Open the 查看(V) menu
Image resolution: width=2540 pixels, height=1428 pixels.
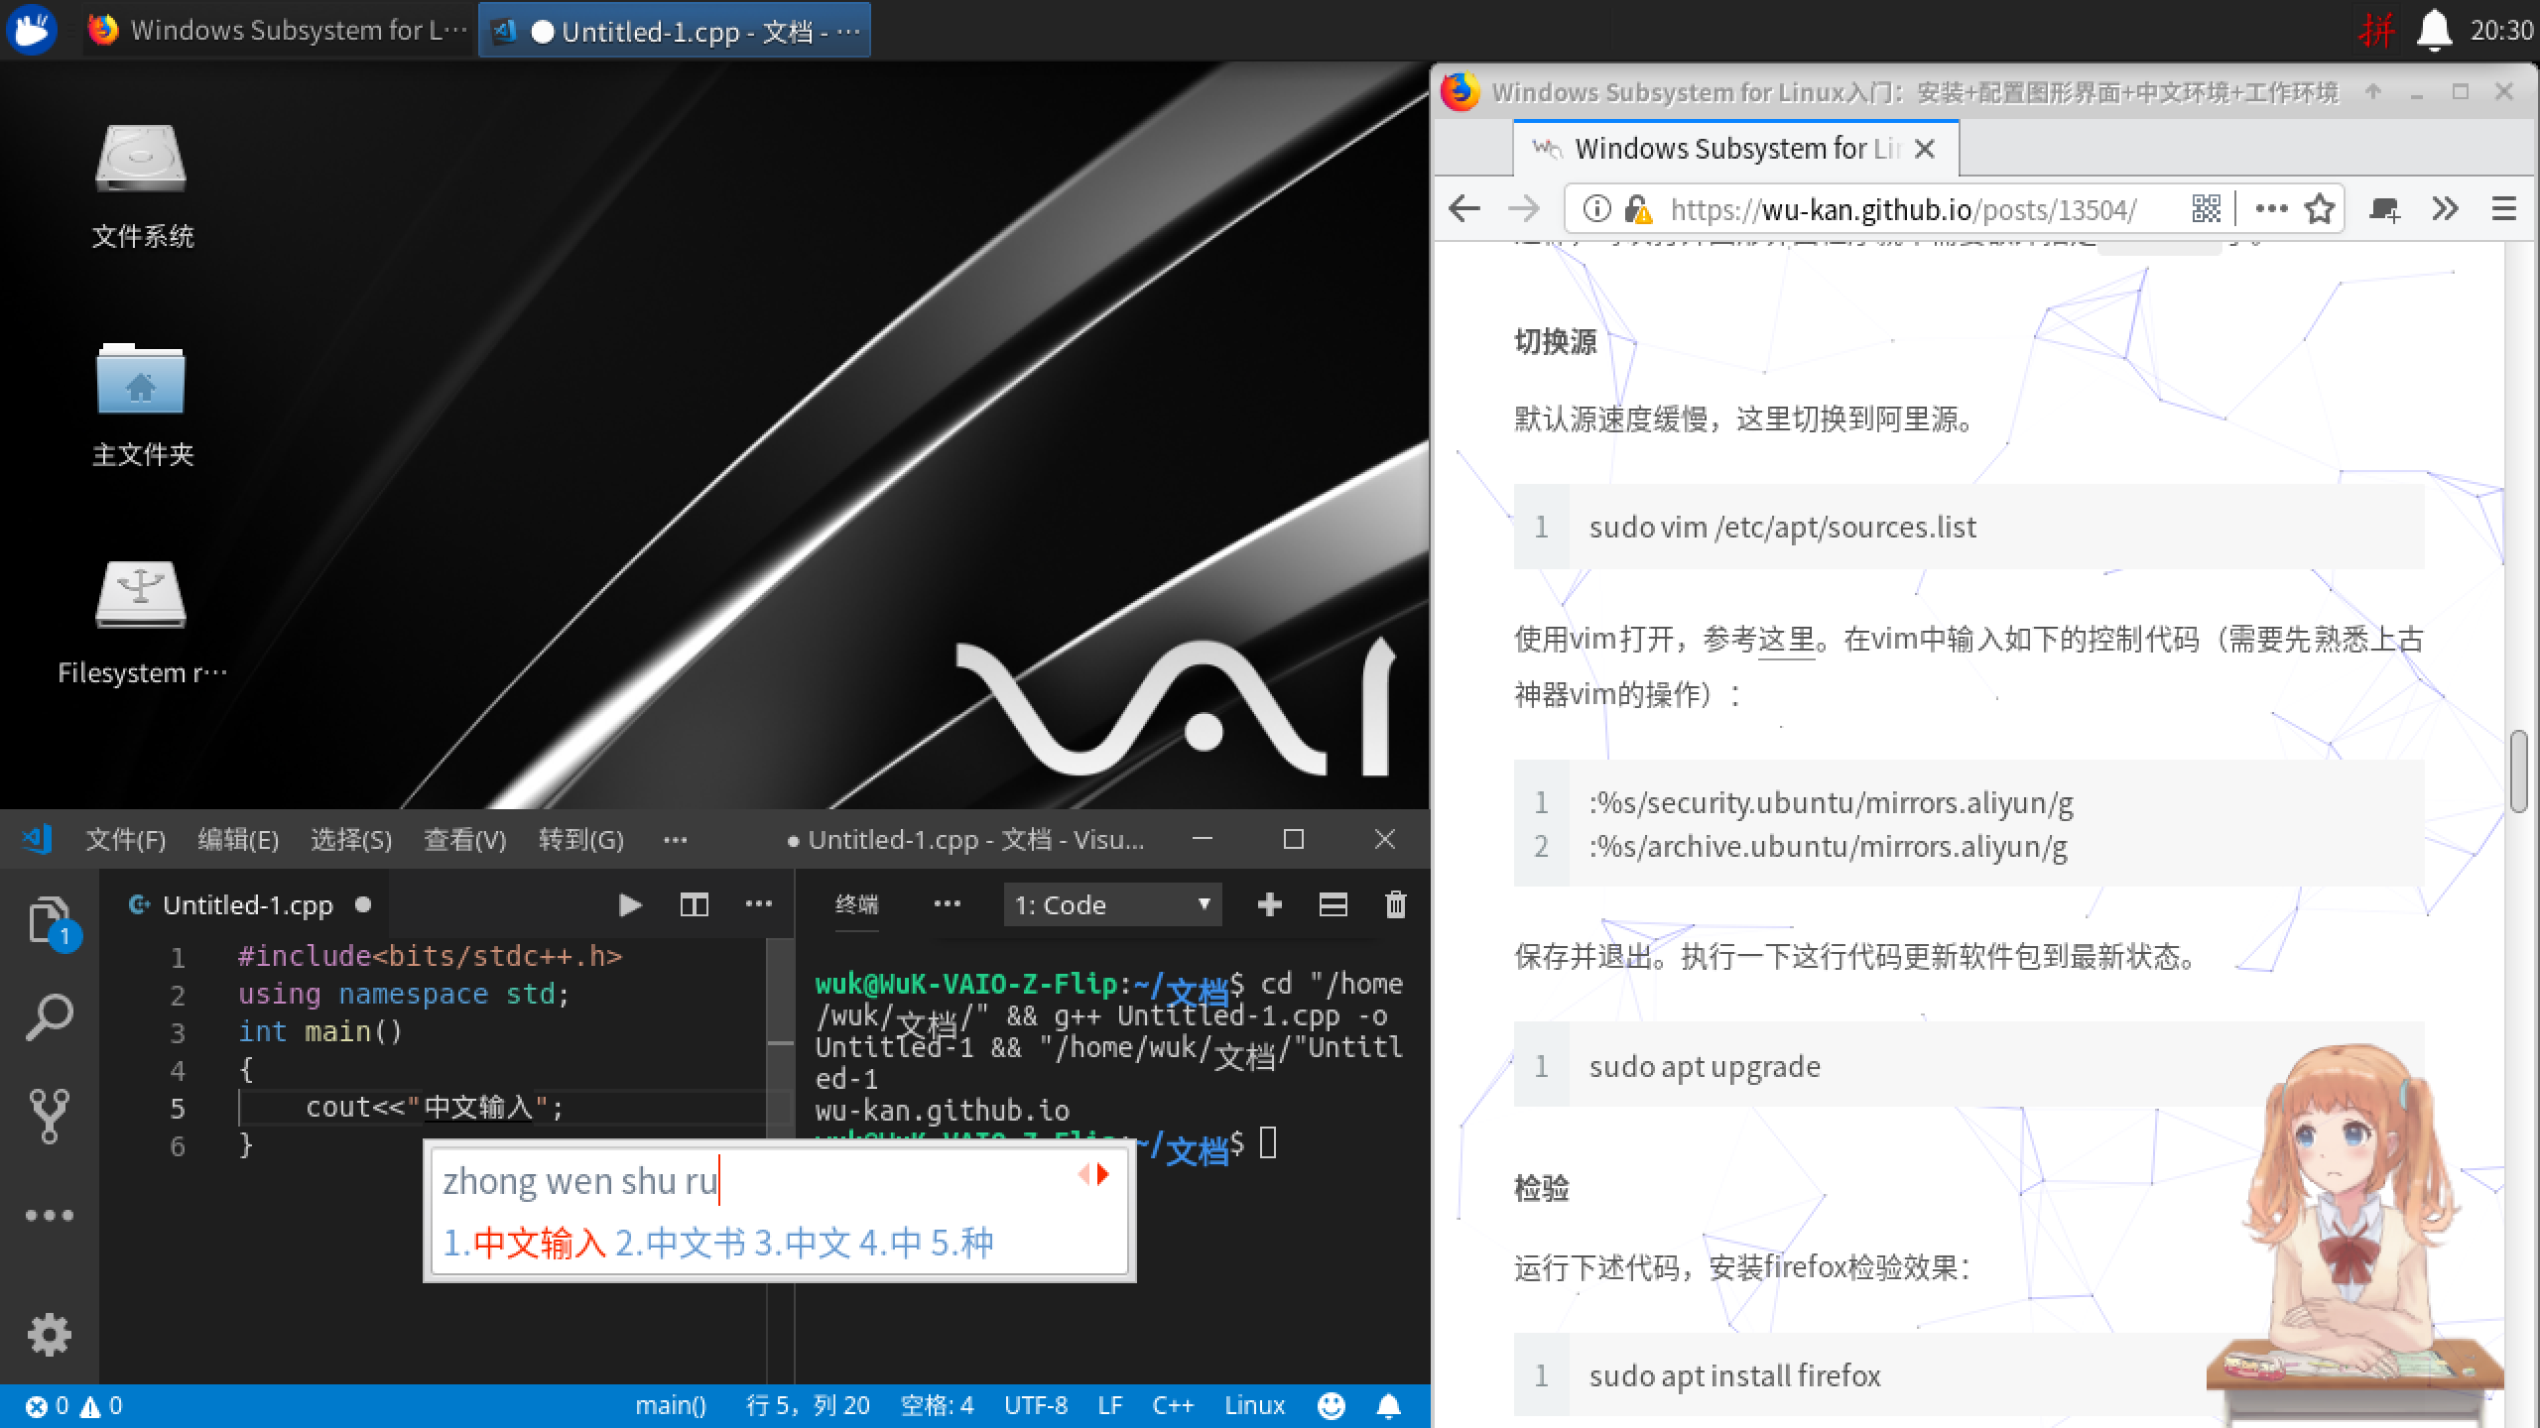(x=462, y=839)
